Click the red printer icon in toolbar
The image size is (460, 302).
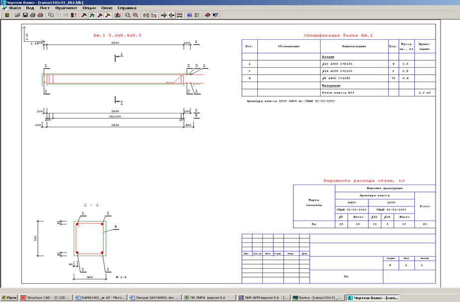tap(40, 15)
